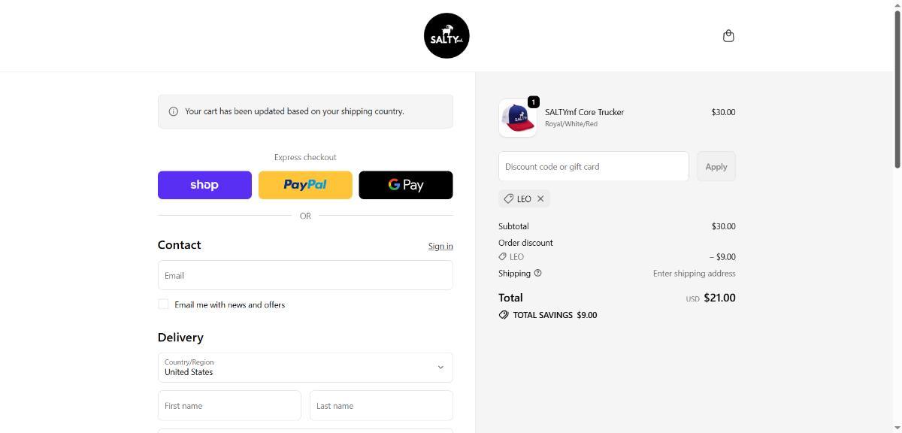Open the Country/Region dropdown
902x433 pixels.
click(305, 368)
